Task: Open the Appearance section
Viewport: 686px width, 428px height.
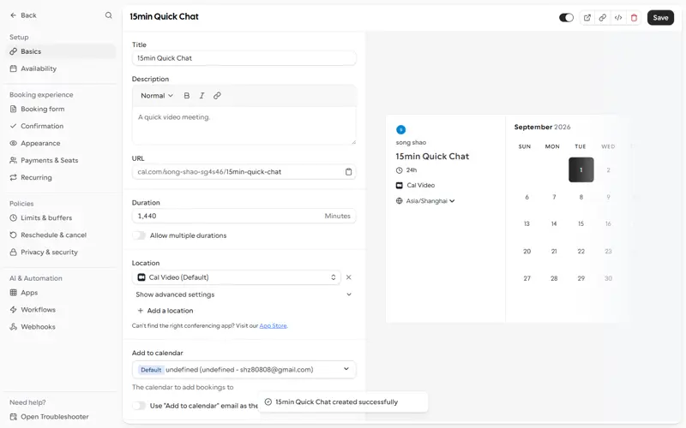Action: pos(61,143)
